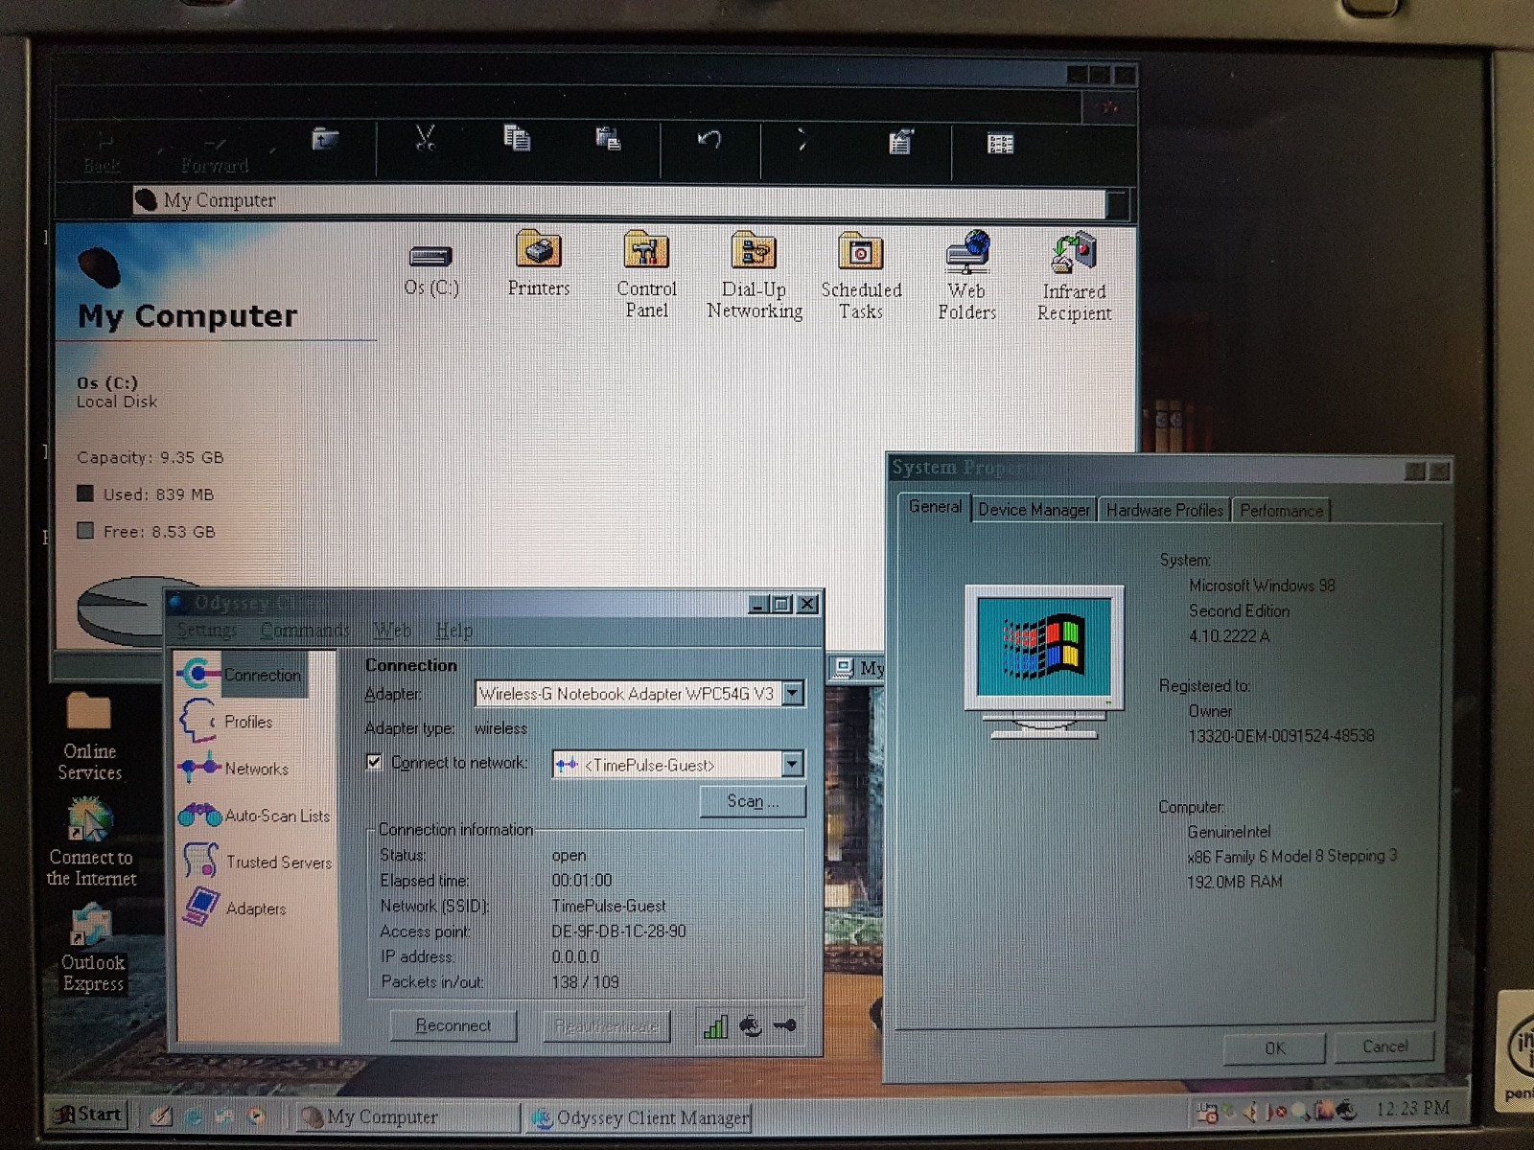Screen dimensions: 1534x1150
Task: Open the Settings menu in Odyssey
Action: pyautogui.click(x=206, y=630)
